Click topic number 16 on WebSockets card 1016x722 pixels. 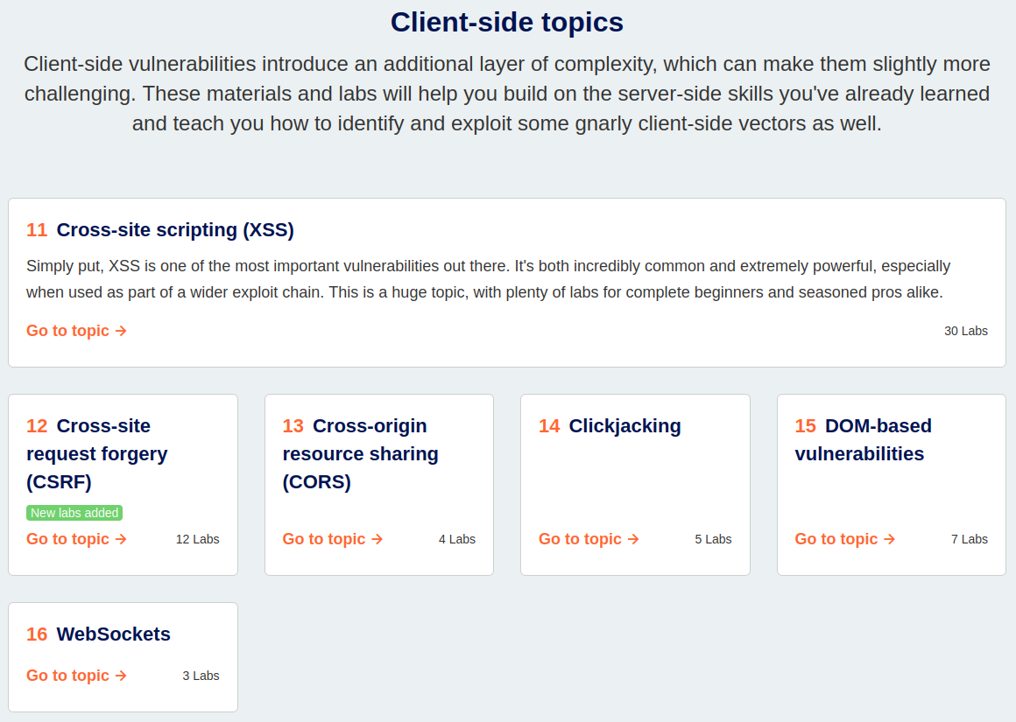point(37,634)
